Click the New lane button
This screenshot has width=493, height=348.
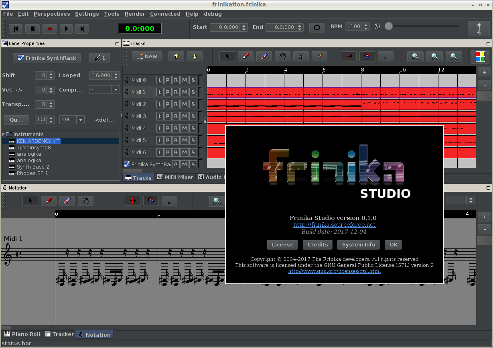tap(147, 57)
